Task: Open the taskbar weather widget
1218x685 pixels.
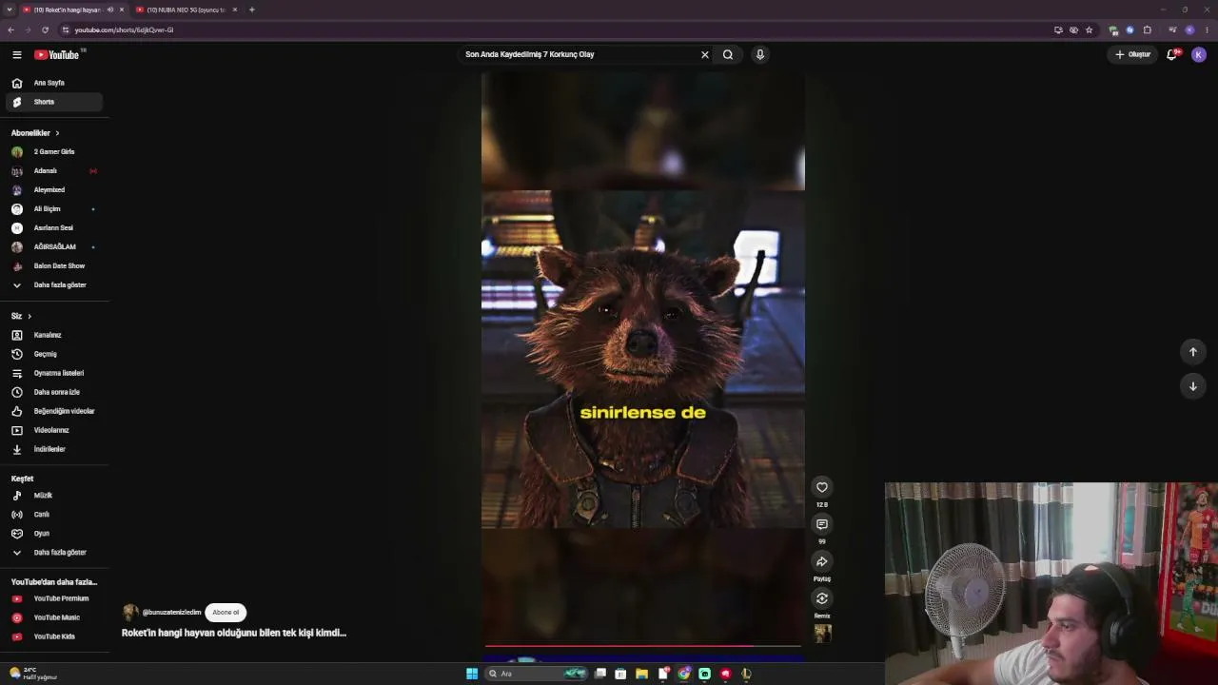Action: click(x=32, y=674)
